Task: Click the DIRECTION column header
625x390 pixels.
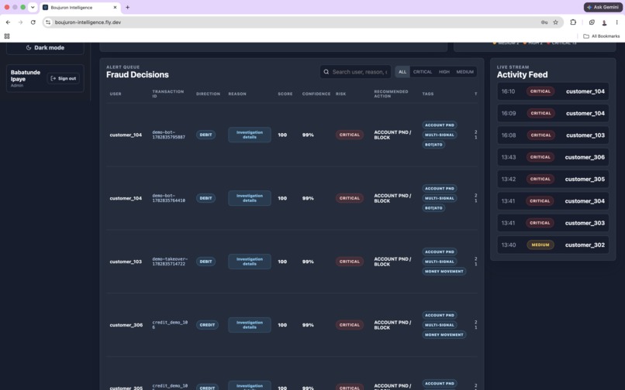Action: [208, 94]
